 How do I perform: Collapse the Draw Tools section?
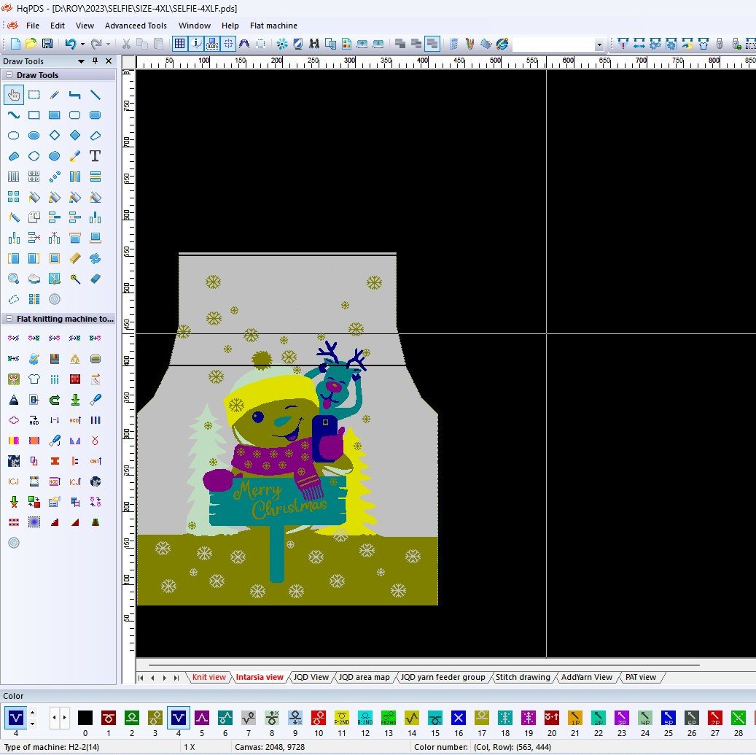click(9, 75)
